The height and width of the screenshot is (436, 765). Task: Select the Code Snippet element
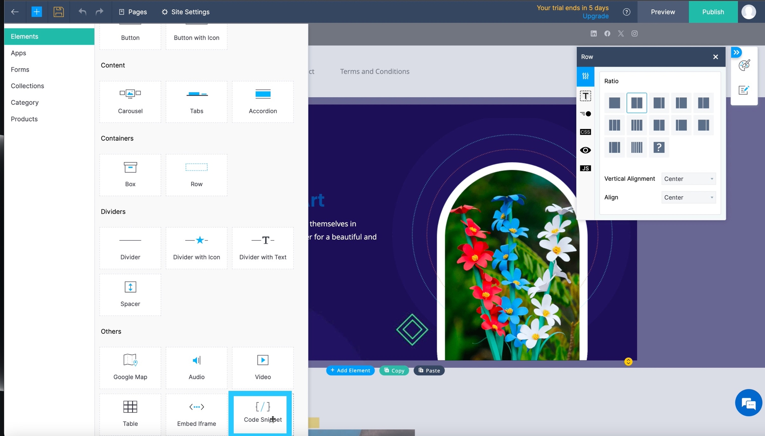[x=262, y=413]
